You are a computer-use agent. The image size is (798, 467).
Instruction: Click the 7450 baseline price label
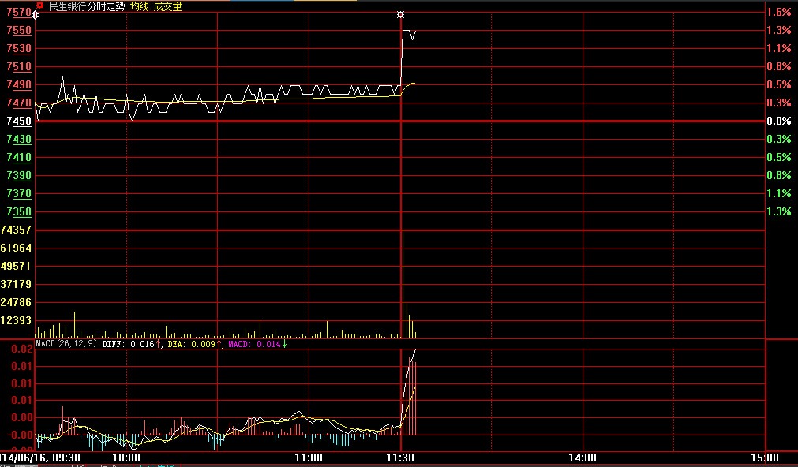19,121
